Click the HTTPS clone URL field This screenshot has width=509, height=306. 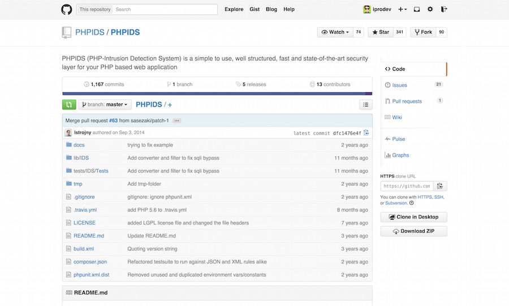click(x=407, y=186)
